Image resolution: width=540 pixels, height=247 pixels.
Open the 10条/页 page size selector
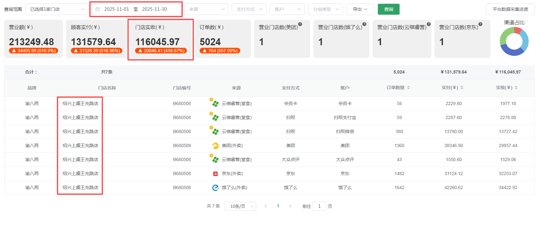tap(240, 206)
